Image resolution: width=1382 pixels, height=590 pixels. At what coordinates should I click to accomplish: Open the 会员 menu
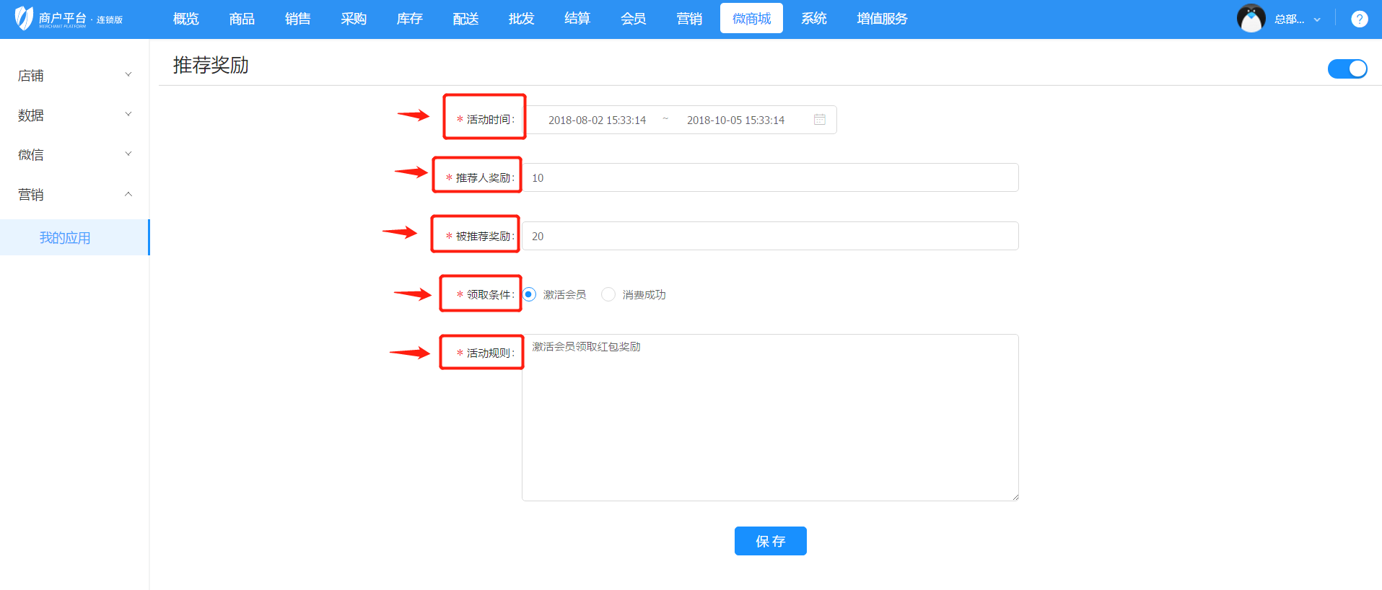(x=633, y=19)
